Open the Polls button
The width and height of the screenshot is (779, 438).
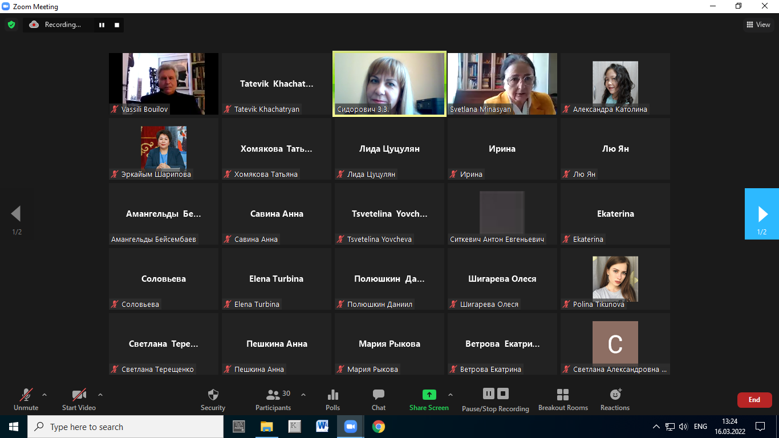coord(333,399)
